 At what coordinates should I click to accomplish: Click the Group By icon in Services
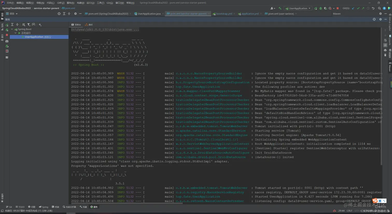coord(24,25)
